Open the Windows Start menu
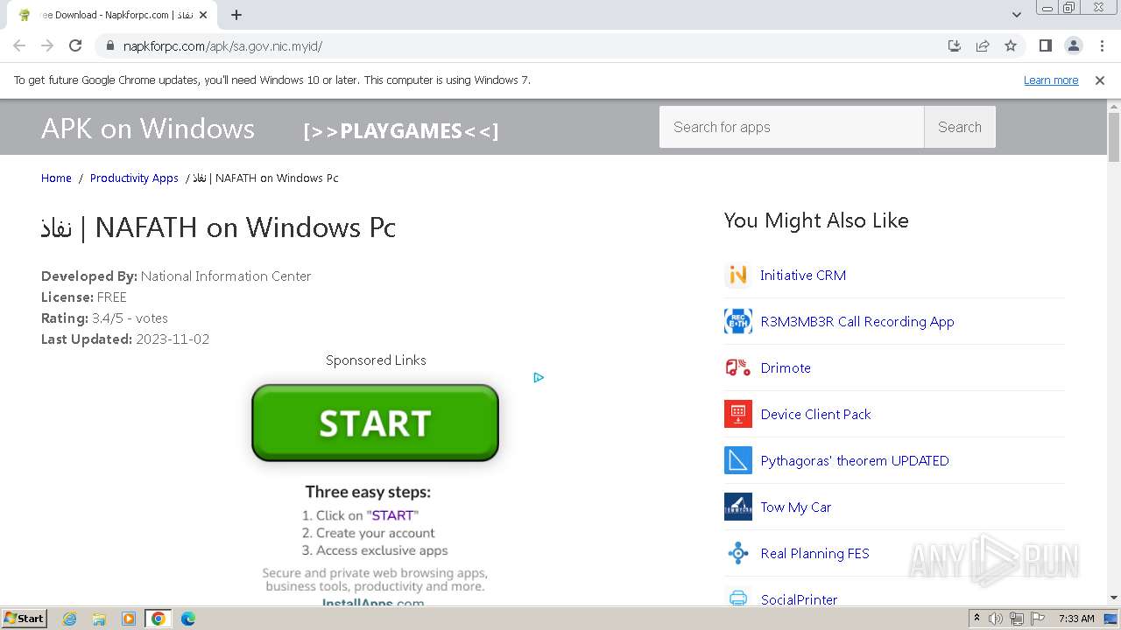Image resolution: width=1121 pixels, height=630 pixels. point(25,618)
